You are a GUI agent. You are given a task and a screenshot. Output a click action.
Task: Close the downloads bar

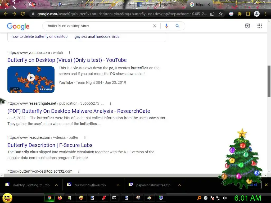(266, 185)
